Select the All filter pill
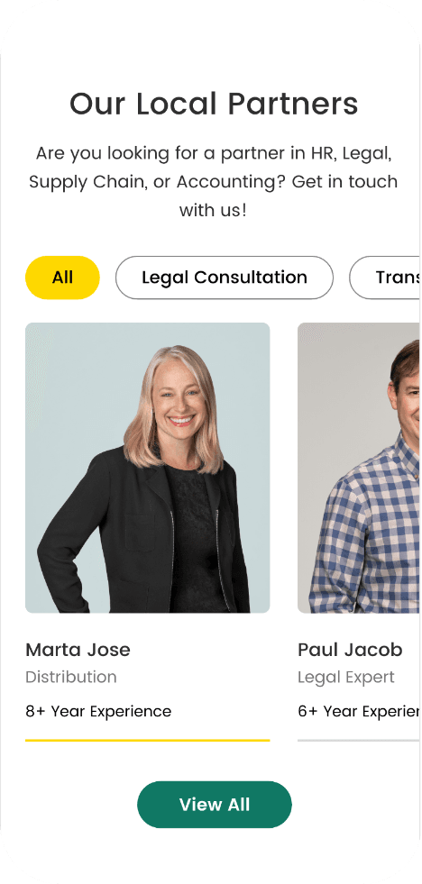Image resolution: width=422 pixels, height=884 pixels. pos(62,278)
